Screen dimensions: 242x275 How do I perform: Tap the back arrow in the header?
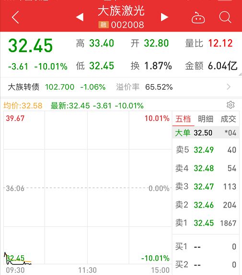tap(15, 17)
